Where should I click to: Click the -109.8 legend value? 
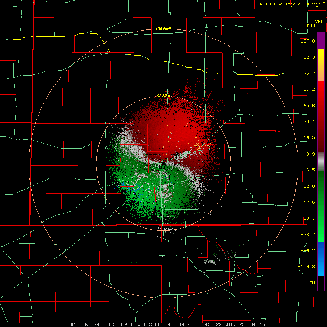click(306, 267)
